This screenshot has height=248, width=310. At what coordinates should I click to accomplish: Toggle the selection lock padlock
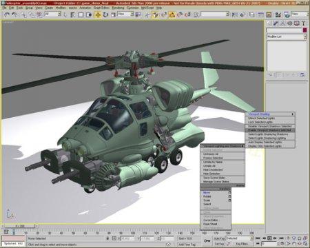coord(107,238)
